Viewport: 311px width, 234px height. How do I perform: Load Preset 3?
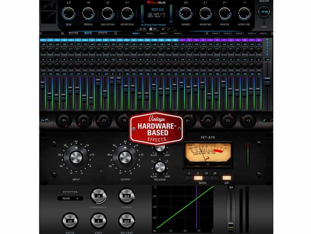tap(240, 34)
